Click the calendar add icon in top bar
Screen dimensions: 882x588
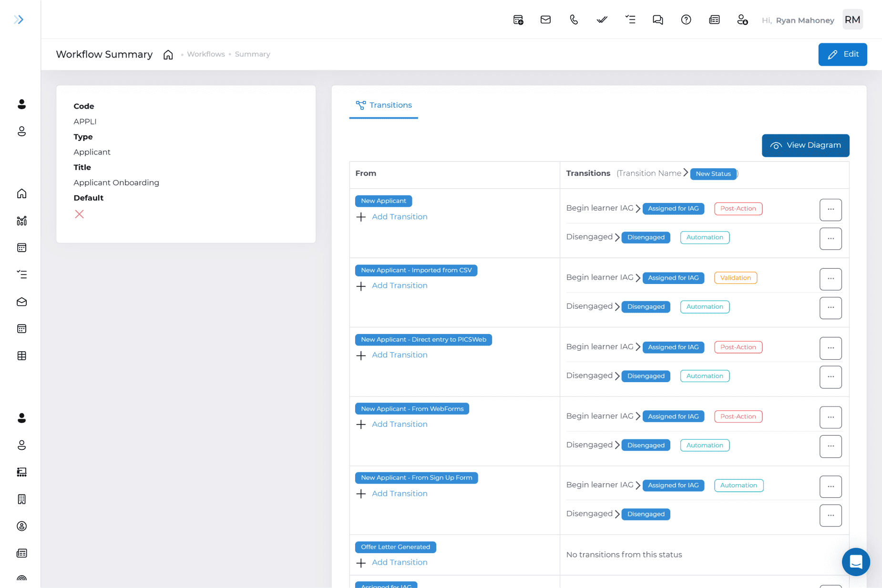tap(518, 20)
